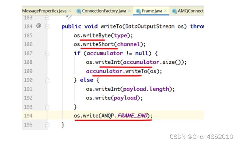The height and width of the screenshot is (142, 238).
Task: Collapse the writeTo method fold at line 184
Action: tap(47, 27)
